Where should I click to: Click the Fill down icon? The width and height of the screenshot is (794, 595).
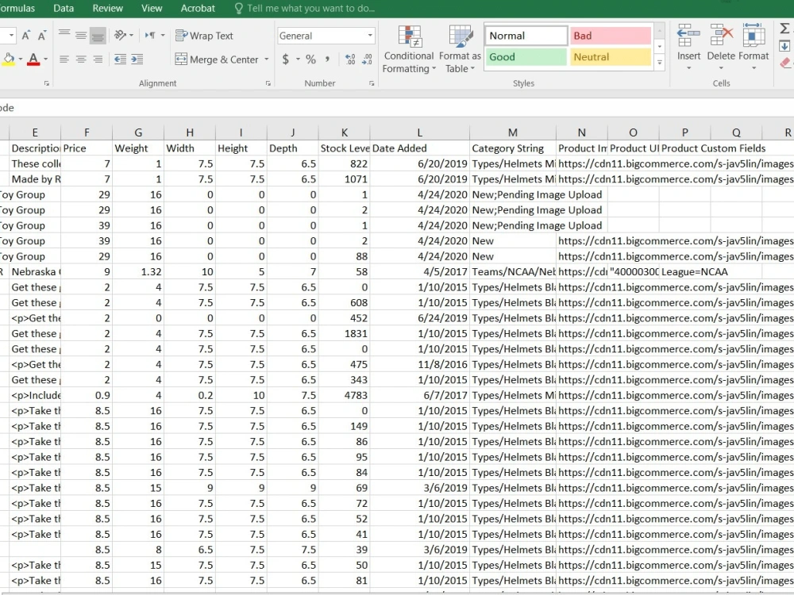[x=785, y=46]
